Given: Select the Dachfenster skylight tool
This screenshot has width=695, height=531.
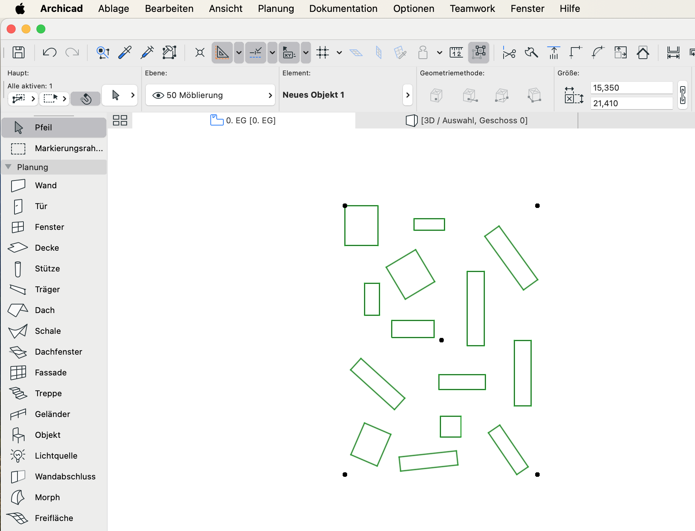Looking at the screenshot, I should pyautogui.click(x=54, y=352).
